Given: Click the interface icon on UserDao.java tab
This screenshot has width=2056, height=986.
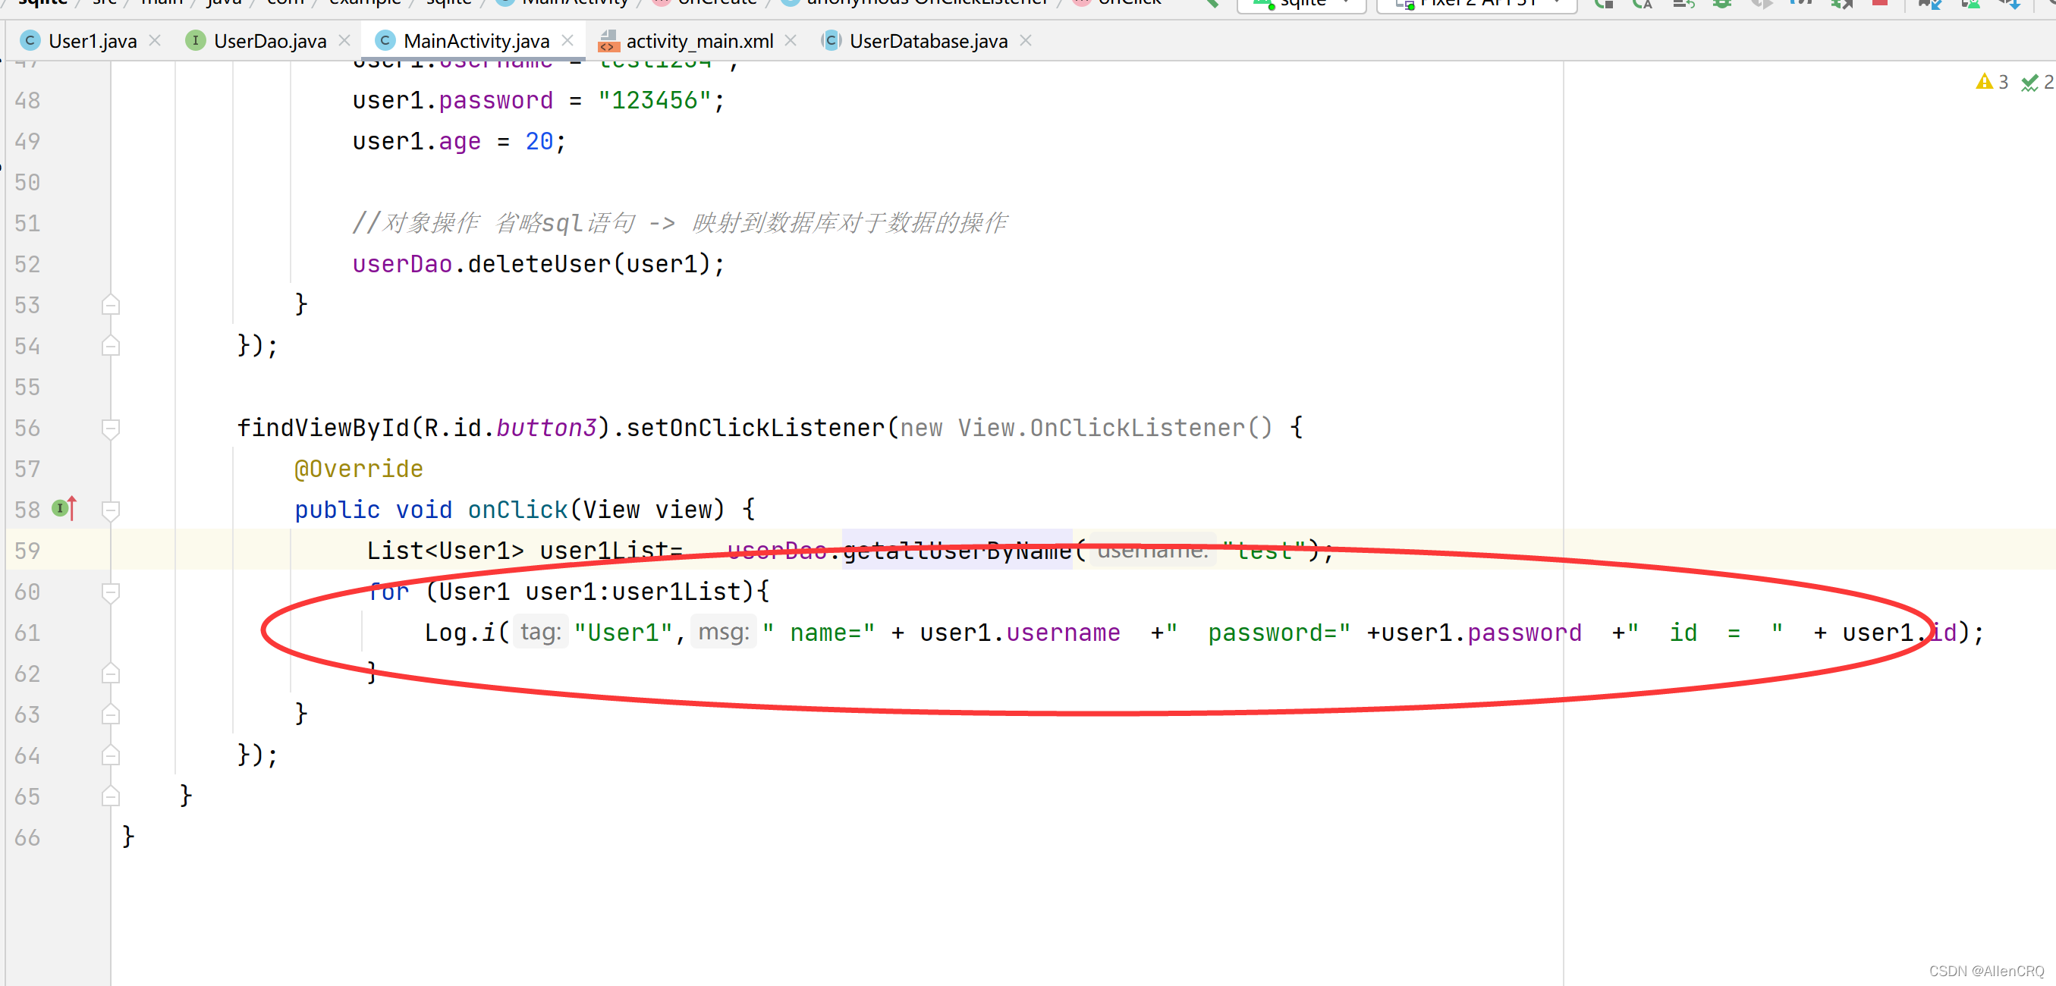Looking at the screenshot, I should pos(195,40).
